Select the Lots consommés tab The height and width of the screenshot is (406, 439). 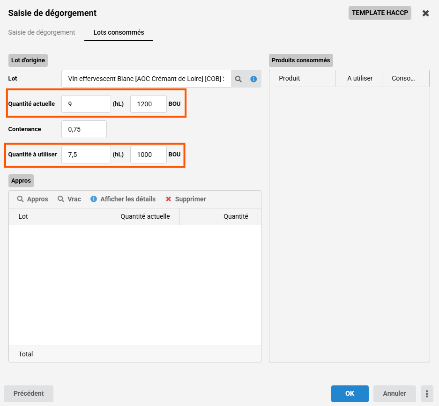(119, 32)
